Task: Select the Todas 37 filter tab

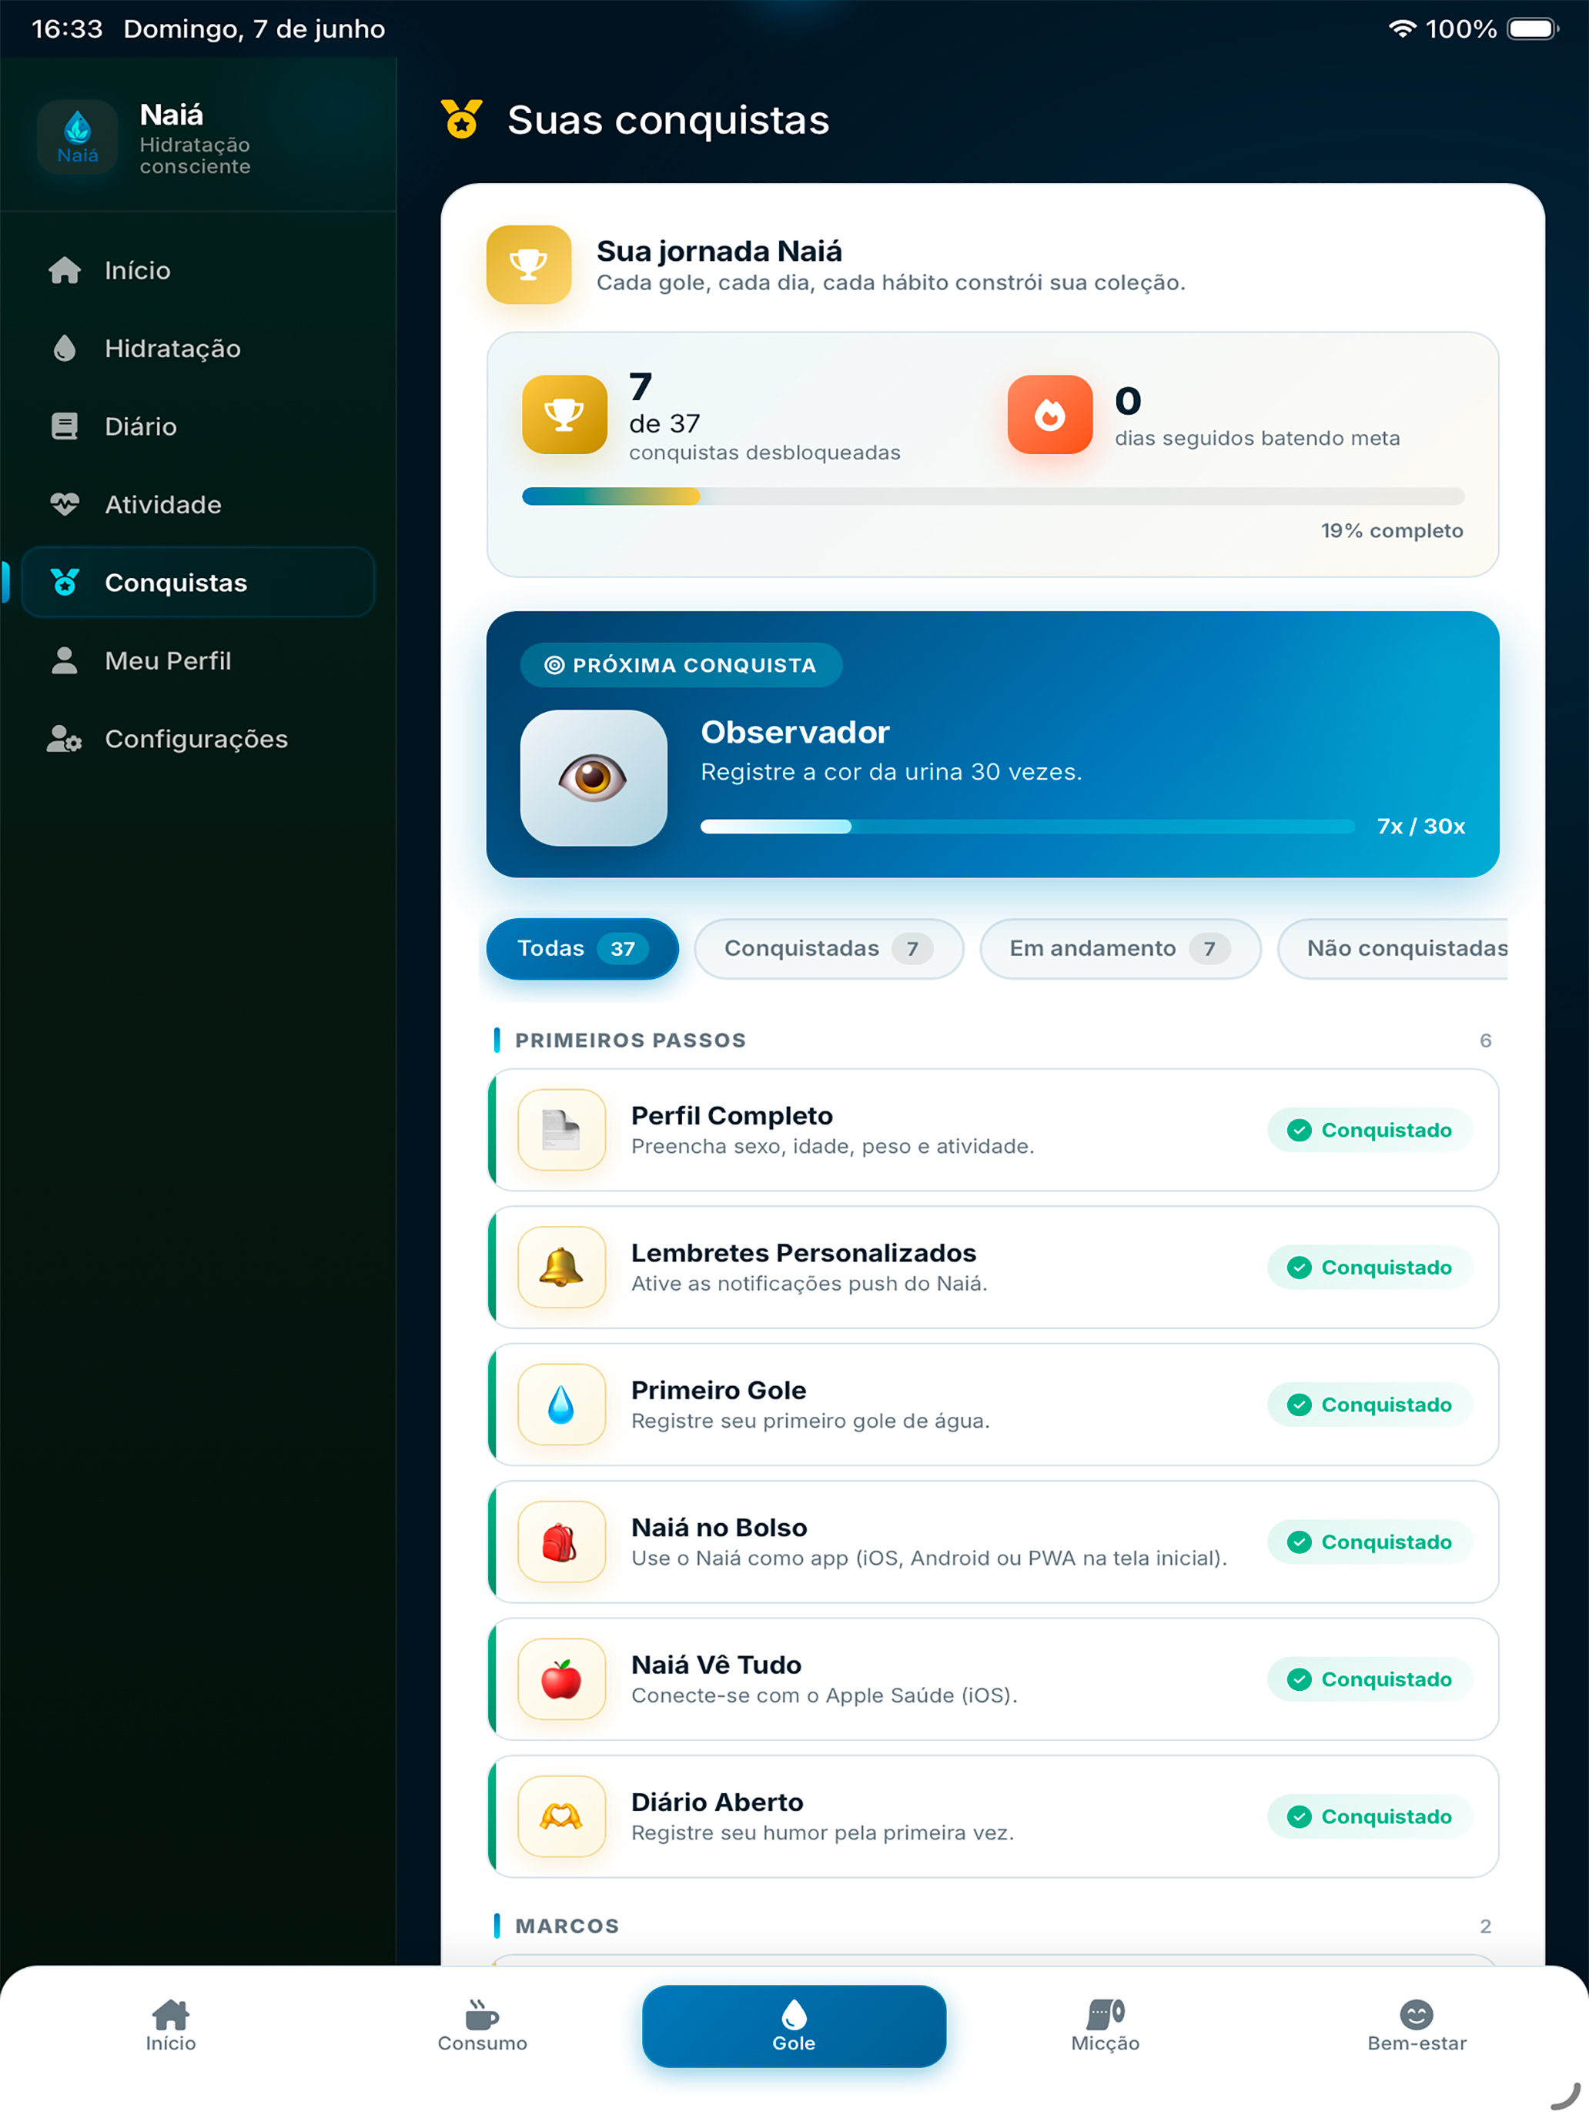Action: tap(582, 949)
